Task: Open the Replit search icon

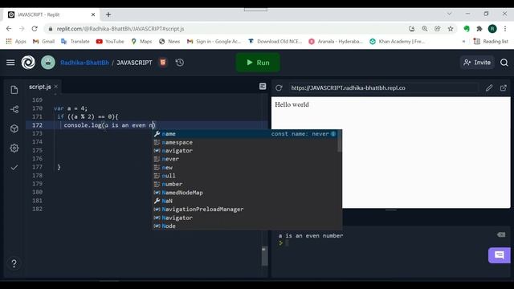Action: point(504,63)
